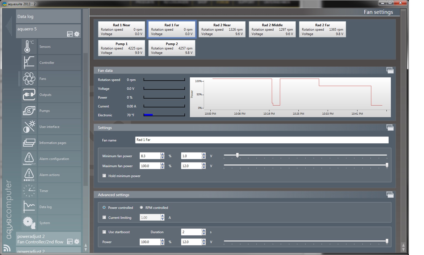Toggle the Use startboost checkbox
The width and height of the screenshot is (424, 255).
coord(104,232)
